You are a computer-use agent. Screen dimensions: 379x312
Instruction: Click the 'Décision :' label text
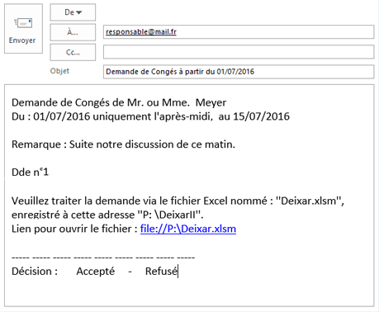click(x=35, y=272)
